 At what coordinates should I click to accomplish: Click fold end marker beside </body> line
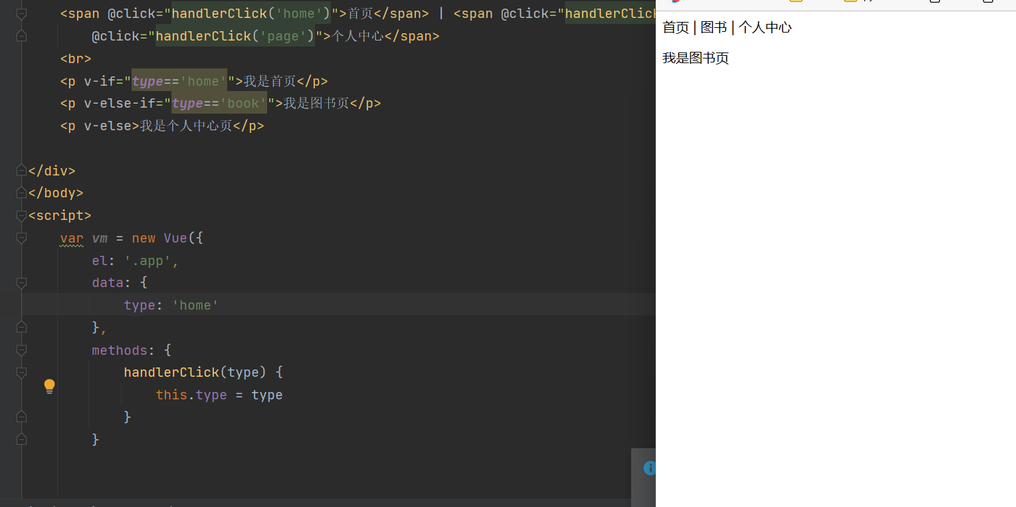click(21, 193)
